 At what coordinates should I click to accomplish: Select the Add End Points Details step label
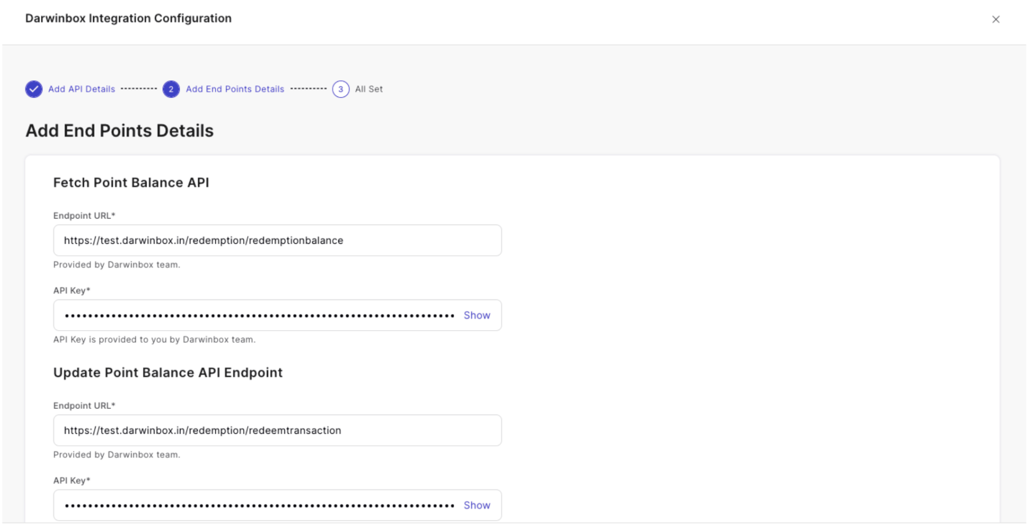click(235, 89)
